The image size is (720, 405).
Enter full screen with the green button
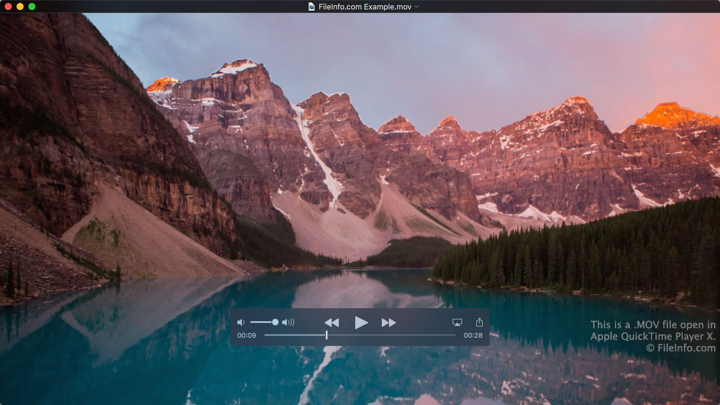pyautogui.click(x=32, y=6)
